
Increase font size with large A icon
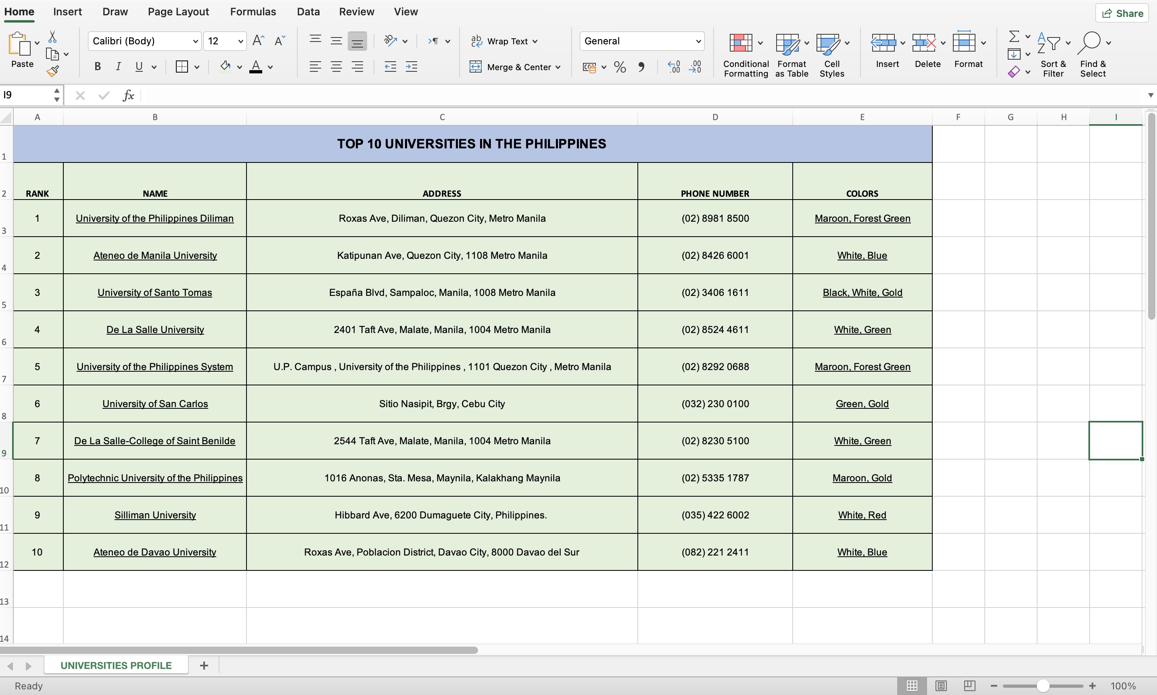tap(258, 41)
